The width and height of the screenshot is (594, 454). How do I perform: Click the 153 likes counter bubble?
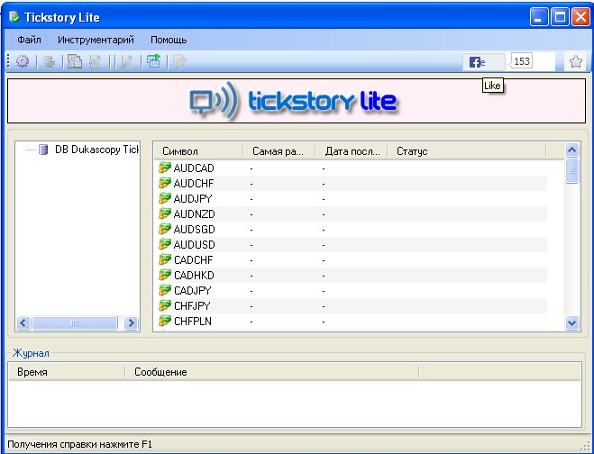(x=521, y=61)
